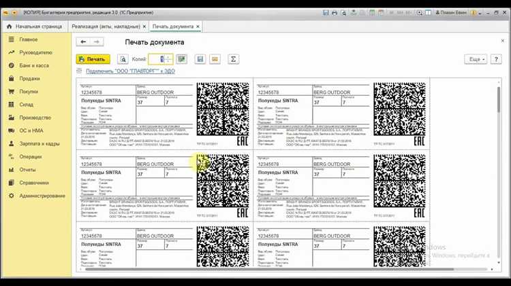This screenshot has width=511, height=286.
Task: Close the Реализация (акты, накладные) tab
Action: [144, 26]
